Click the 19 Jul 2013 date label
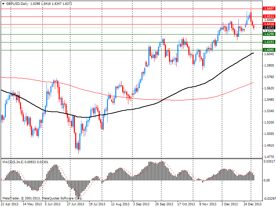276x207 pixels. tap(97, 204)
